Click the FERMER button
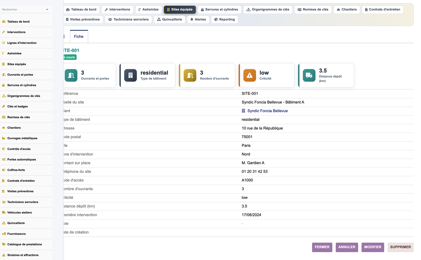 tap(322, 247)
